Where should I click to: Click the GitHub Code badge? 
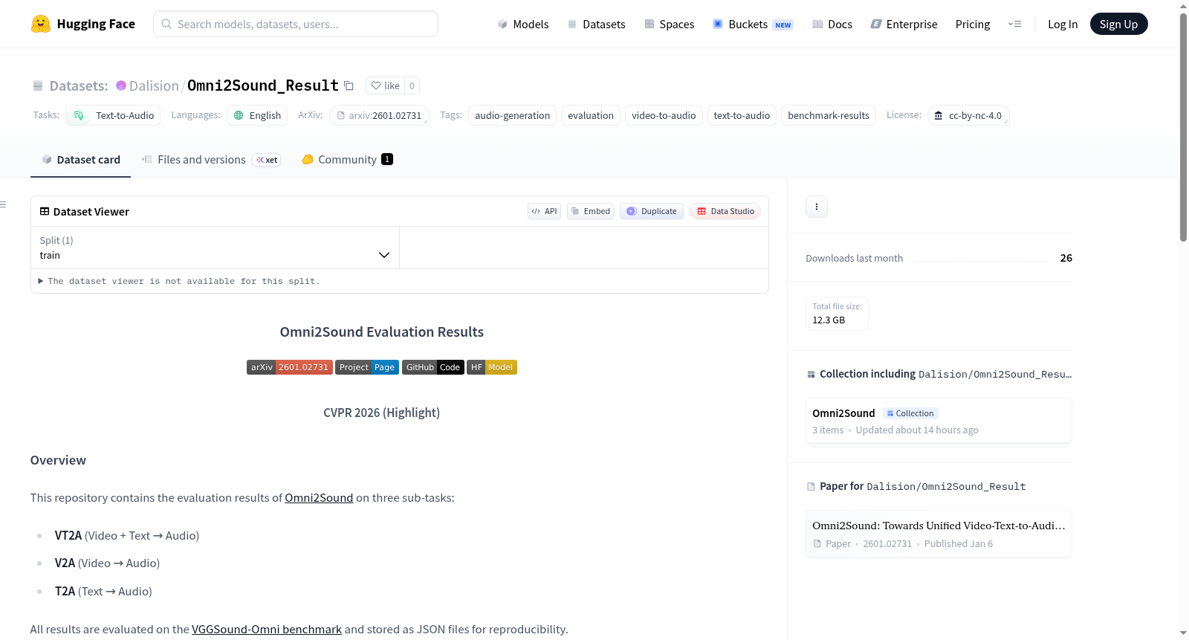[x=433, y=367]
